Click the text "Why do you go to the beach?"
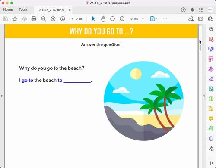The height and width of the screenshot is (168, 216). (52, 68)
